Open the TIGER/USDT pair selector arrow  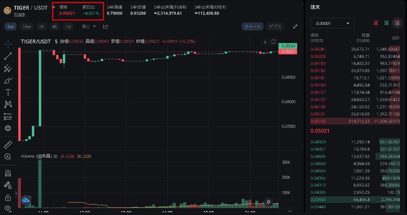[53, 7]
